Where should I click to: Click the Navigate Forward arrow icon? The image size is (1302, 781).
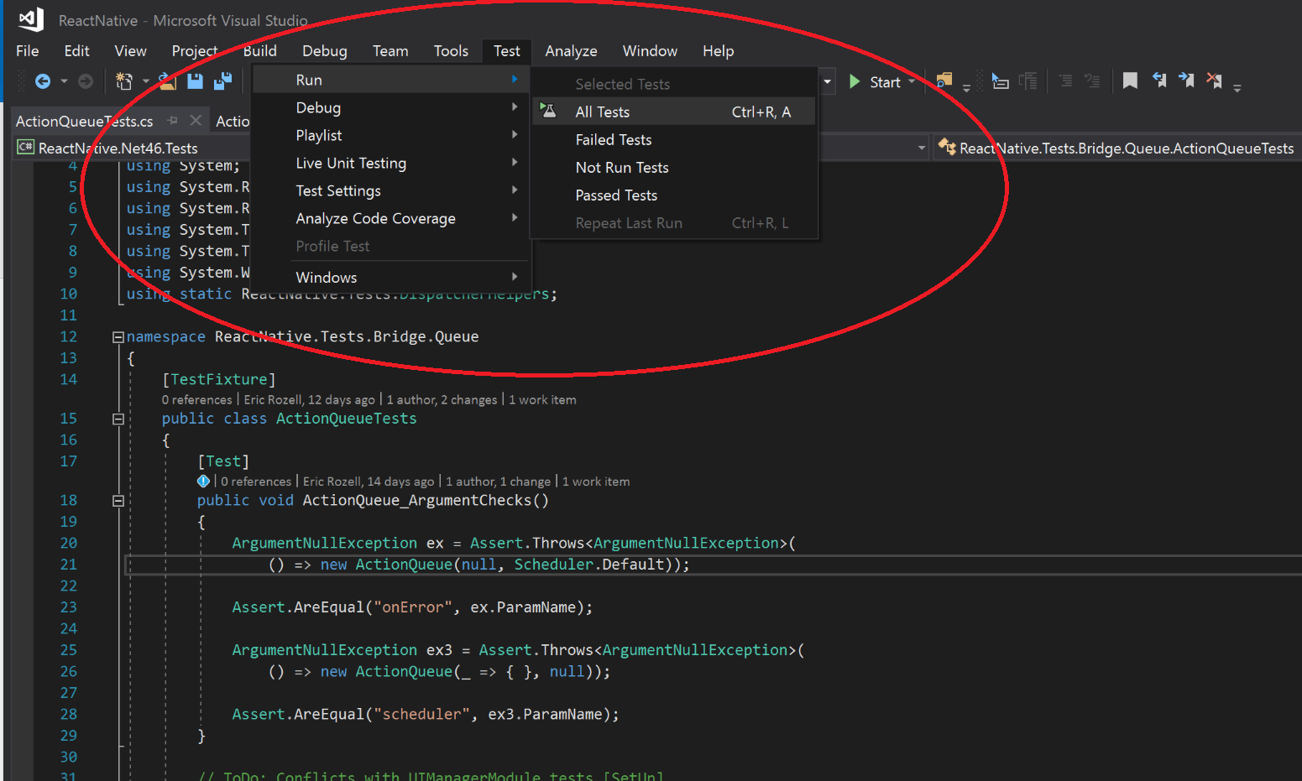[86, 81]
